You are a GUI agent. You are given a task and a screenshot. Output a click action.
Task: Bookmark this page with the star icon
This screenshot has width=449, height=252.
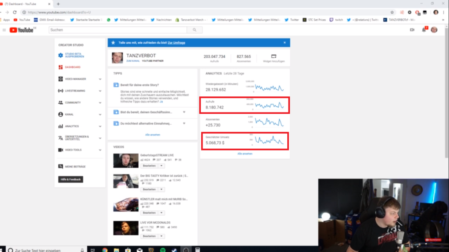392,12
